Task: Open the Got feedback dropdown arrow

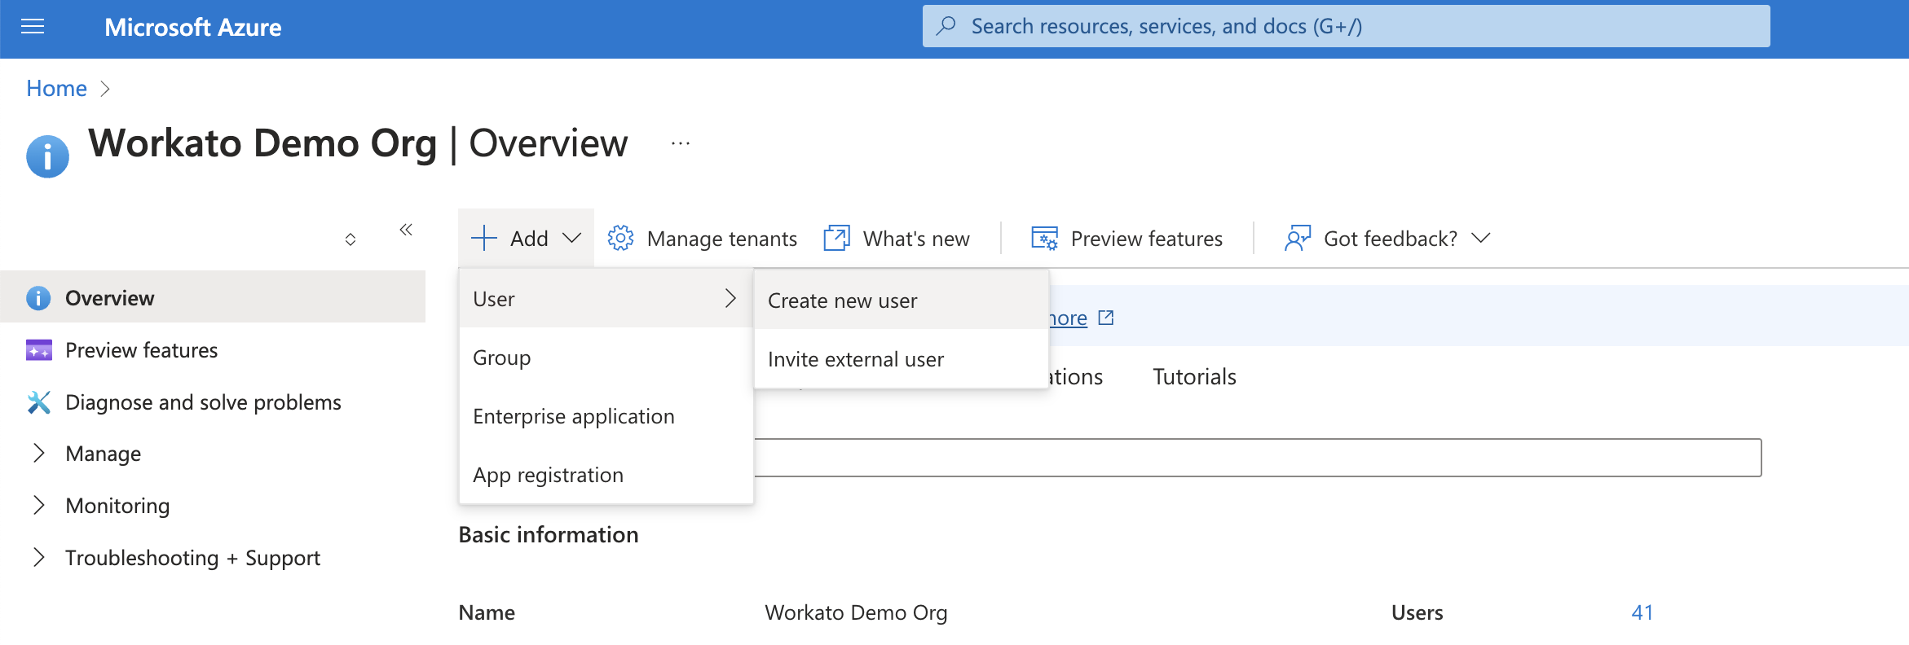Action: coord(1481,239)
